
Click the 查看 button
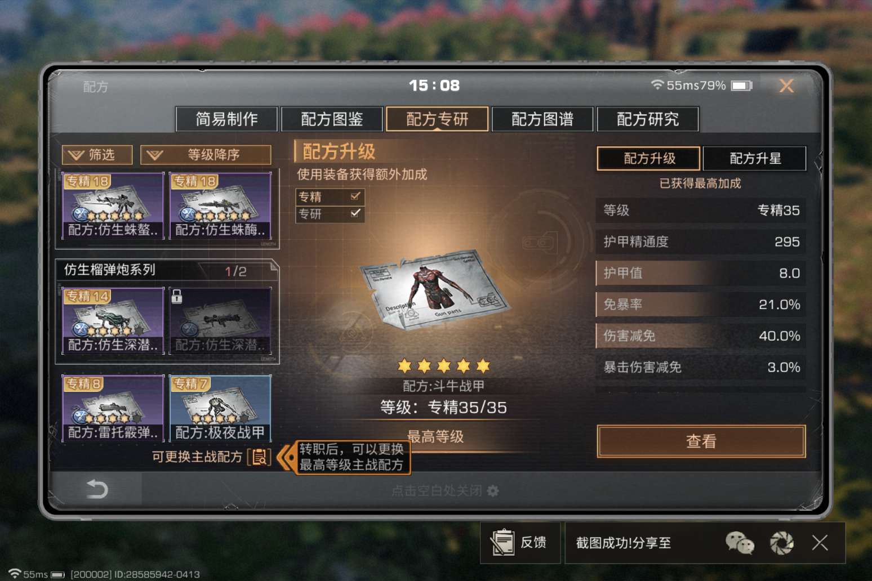pos(701,441)
